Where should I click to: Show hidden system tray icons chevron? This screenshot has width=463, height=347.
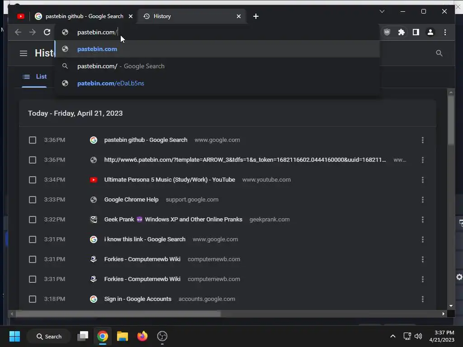coord(393,336)
